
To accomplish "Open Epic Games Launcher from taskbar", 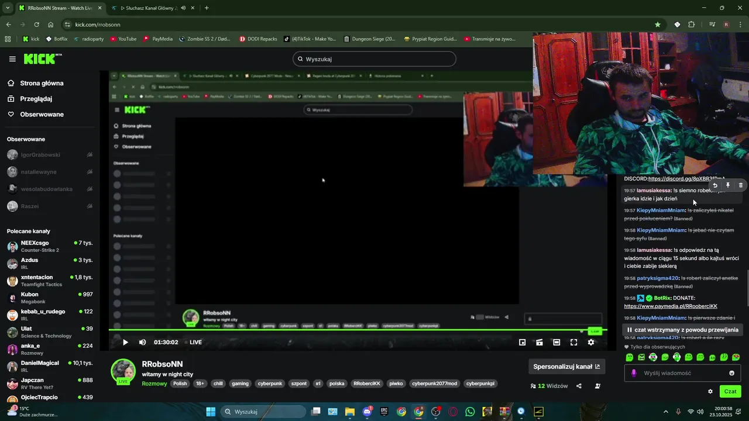I will [384, 412].
